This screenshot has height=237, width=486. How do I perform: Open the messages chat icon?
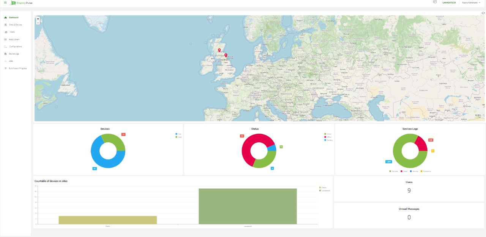click(435, 2)
